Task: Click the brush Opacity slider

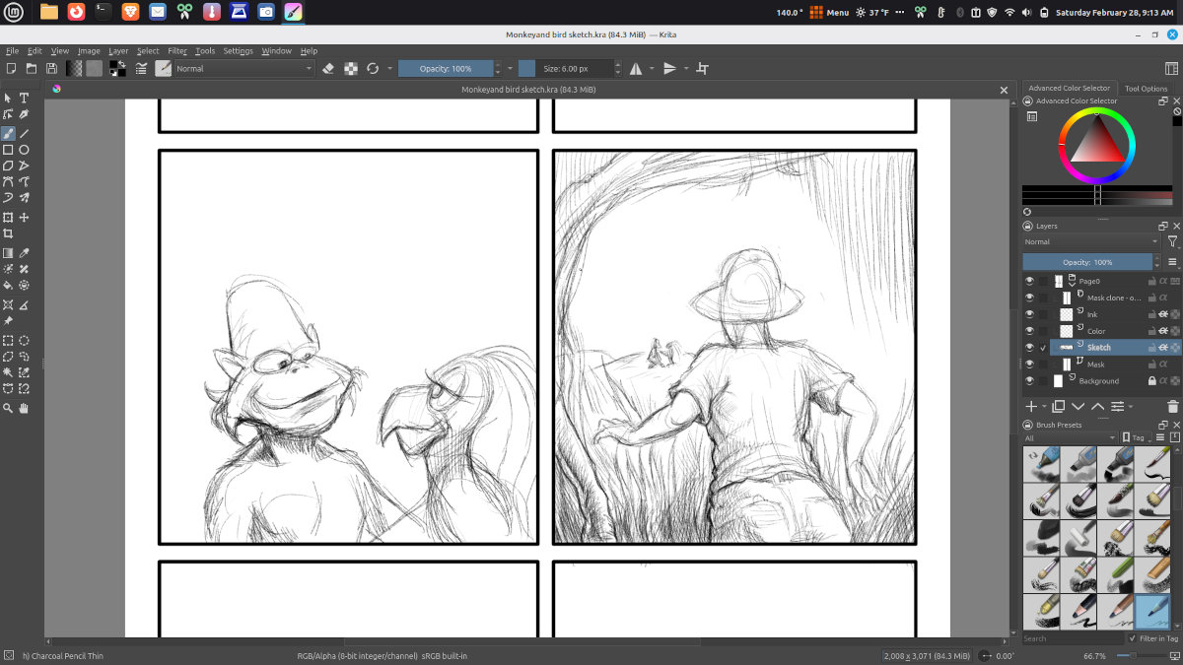Action: pos(446,69)
